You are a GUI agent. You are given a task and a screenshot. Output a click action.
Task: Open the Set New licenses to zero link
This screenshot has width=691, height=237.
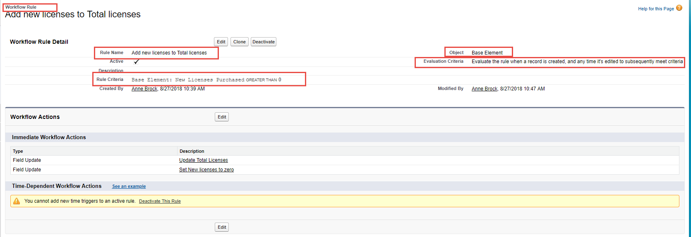pyautogui.click(x=206, y=170)
